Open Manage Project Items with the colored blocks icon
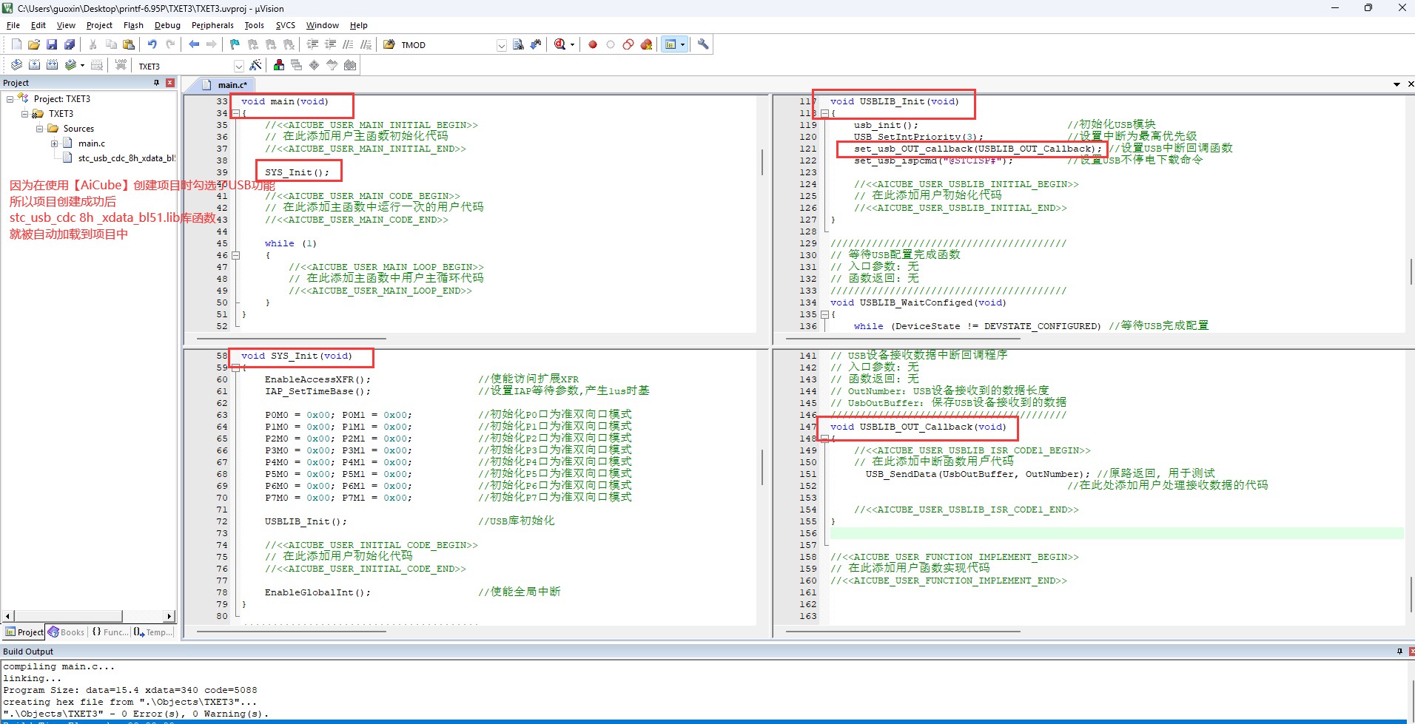Image resolution: width=1415 pixels, height=724 pixels. (279, 65)
